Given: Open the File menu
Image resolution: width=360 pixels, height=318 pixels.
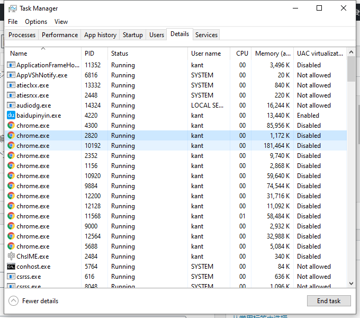Looking at the screenshot, I should point(13,22).
